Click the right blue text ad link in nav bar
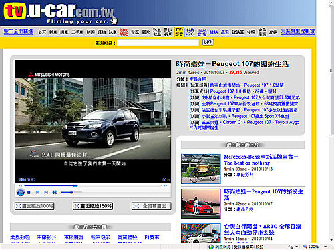The width and height of the screenshot is (334, 250). point(298,31)
